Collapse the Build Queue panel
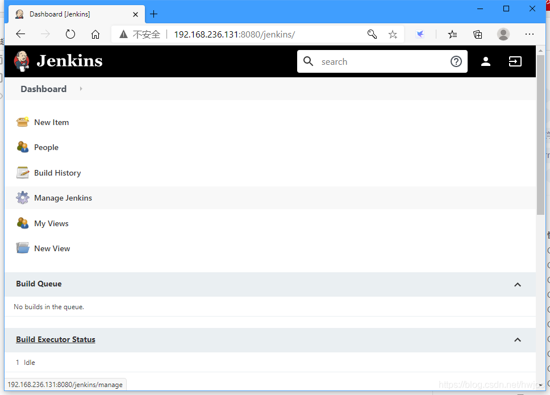 pos(518,285)
